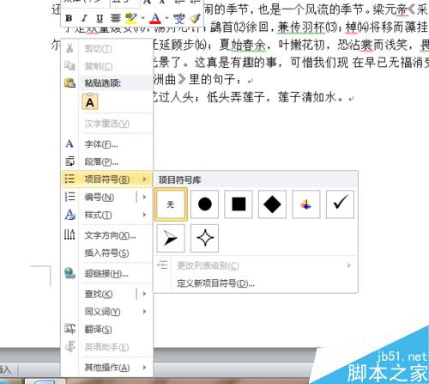The width and height of the screenshot is (429, 384).
Task: Expand the 其他操作(A) submenu arrow
Action: (144, 368)
